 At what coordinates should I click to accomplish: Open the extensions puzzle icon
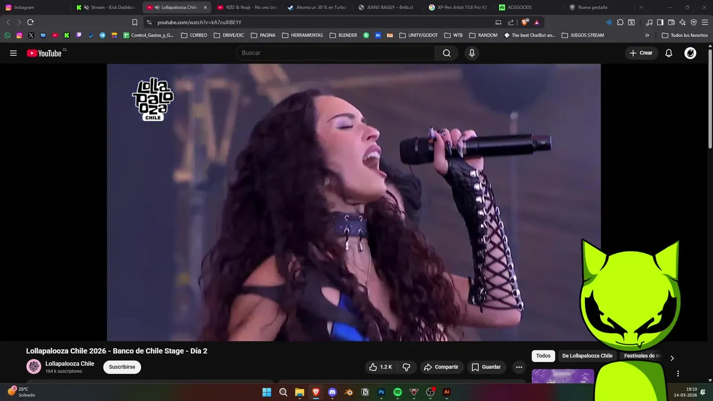click(x=620, y=22)
